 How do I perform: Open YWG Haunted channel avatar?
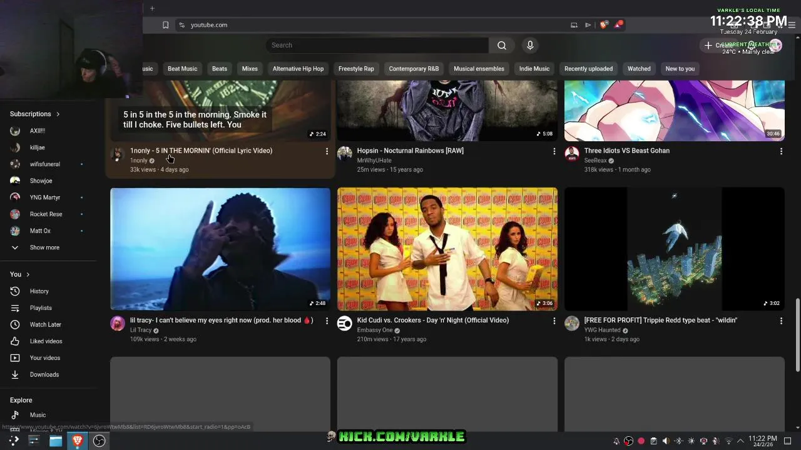(572, 323)
